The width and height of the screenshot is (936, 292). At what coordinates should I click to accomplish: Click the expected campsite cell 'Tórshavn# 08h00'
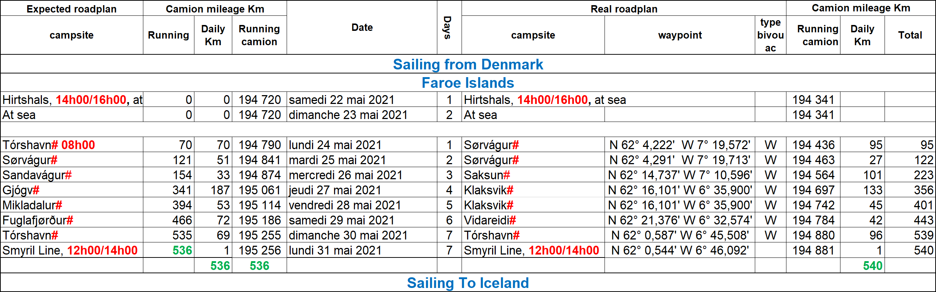[x=49, y=145]
